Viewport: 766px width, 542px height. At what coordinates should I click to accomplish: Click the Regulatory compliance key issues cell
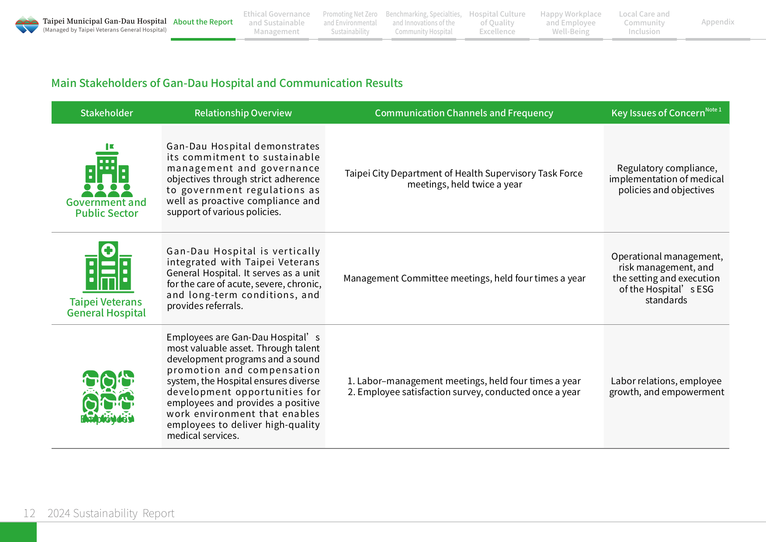pyautogui.click(x=666, y=179)
